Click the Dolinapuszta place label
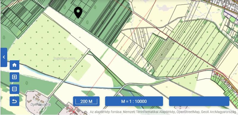 (x=40, y=104)
